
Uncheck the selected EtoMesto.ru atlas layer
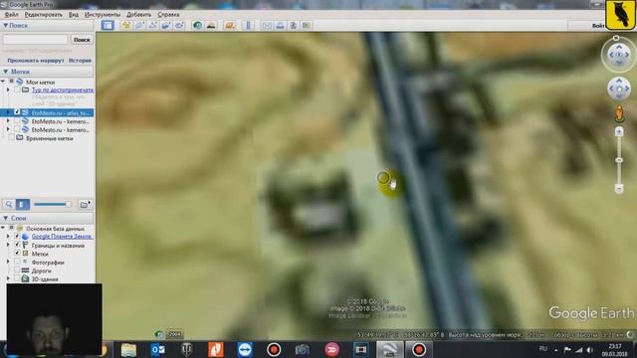coord(17,112)
